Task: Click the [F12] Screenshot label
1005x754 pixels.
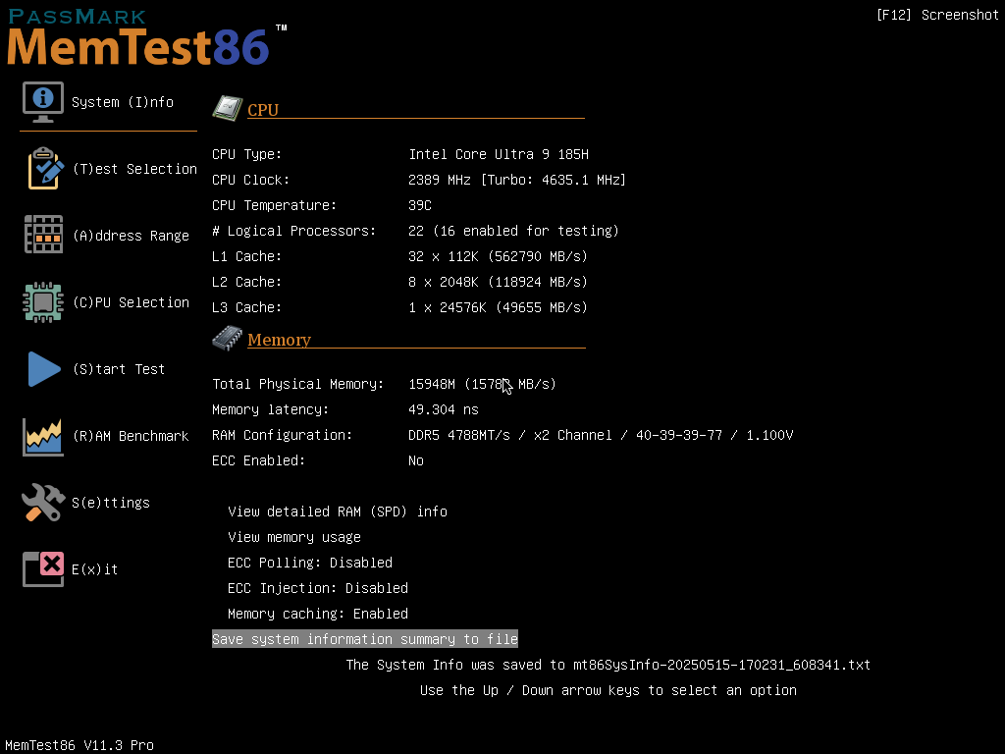Action: tap(936, 15)
